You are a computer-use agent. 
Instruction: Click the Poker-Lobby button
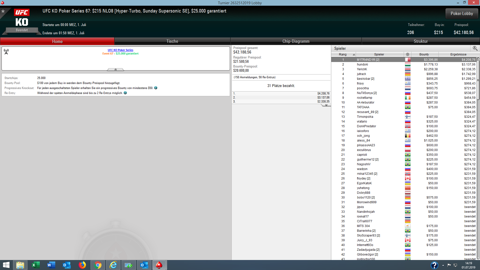point(461,13)
